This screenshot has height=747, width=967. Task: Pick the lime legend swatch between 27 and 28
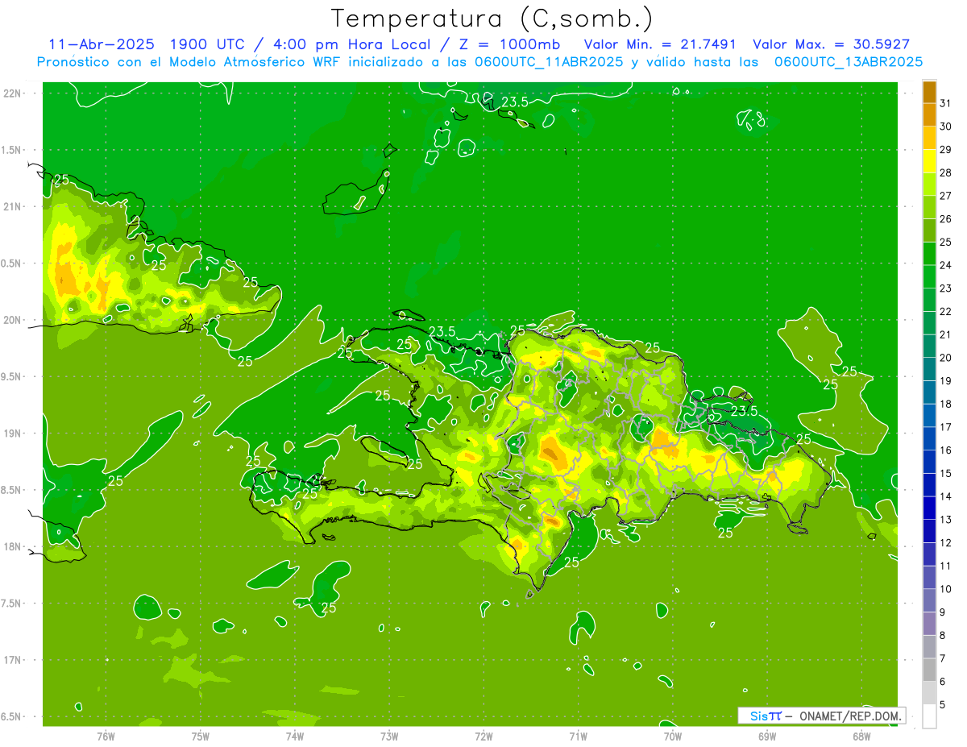[x=929, y=184]
